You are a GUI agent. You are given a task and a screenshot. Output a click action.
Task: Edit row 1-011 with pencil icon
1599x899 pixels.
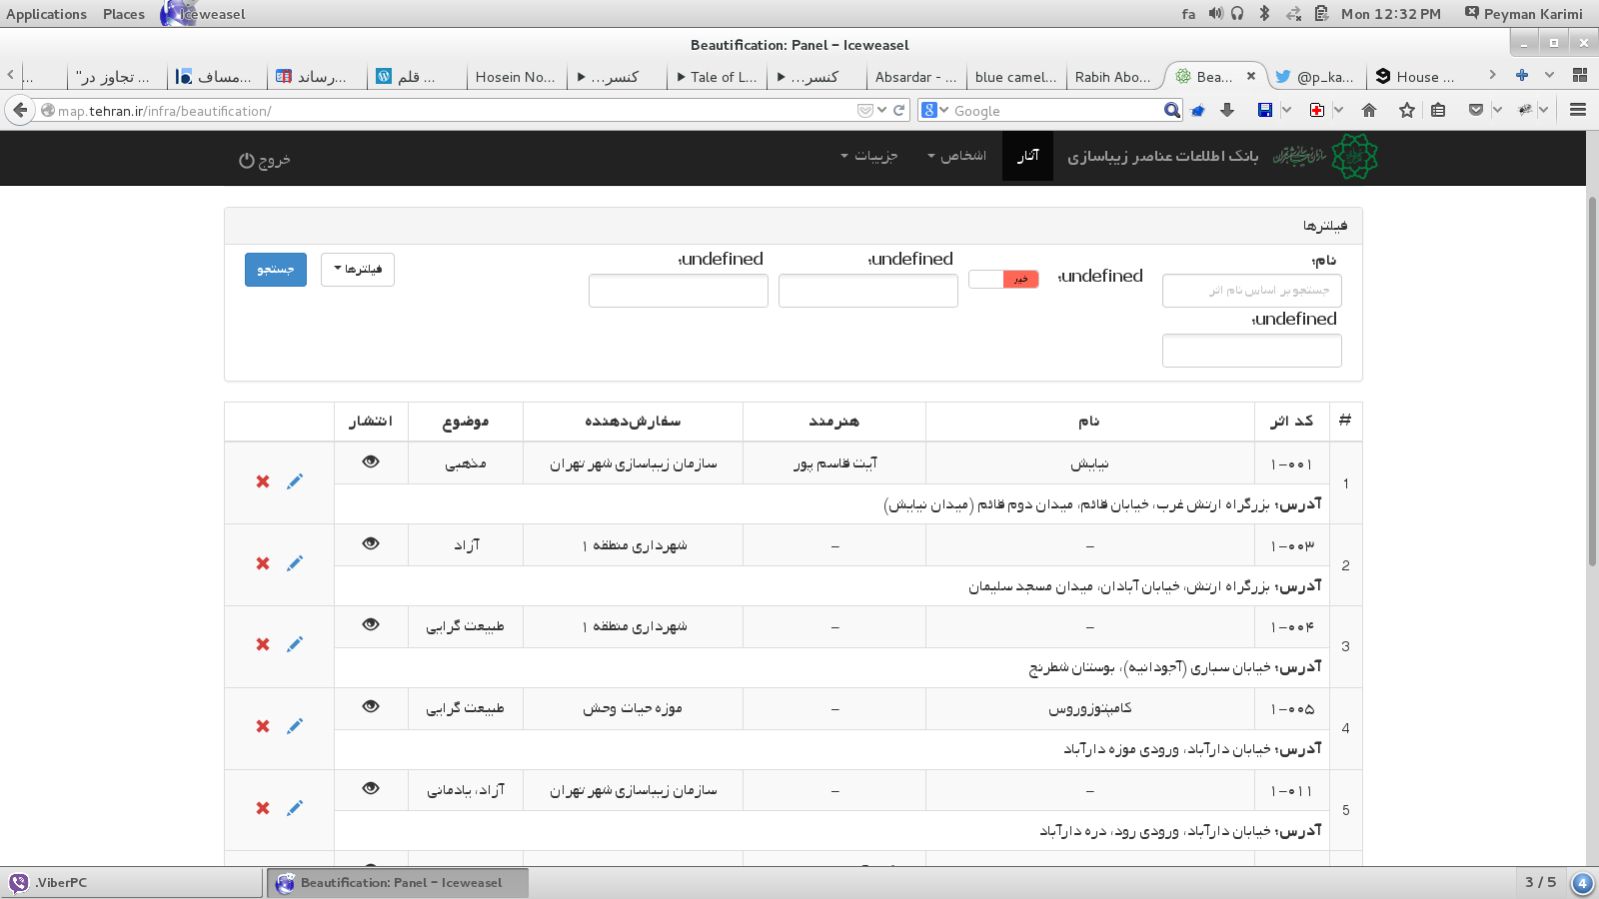click(x=295, y=808)
